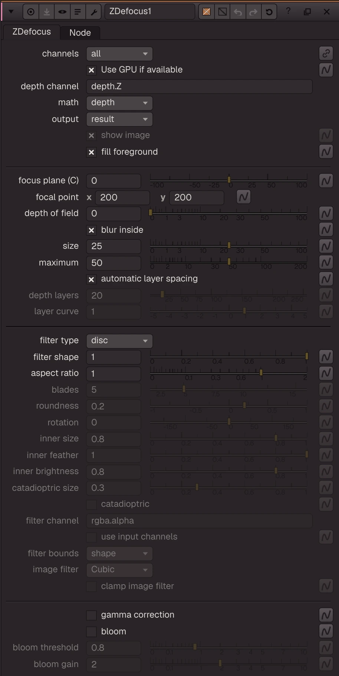Click animation icon for bloom checkbox

326,631
